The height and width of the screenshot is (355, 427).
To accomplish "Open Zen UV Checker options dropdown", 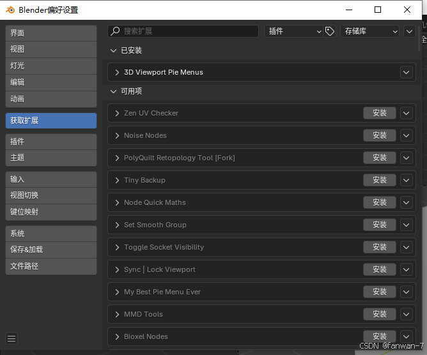I will pyautogui.click(x=407, y=113).
